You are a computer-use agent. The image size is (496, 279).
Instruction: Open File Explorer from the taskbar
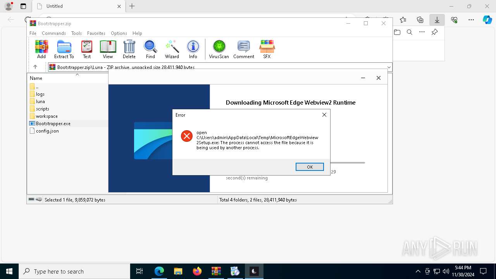(178, 271)
